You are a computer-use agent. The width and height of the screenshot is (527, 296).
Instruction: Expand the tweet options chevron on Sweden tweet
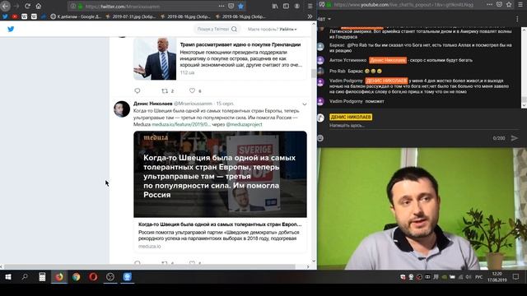click(305, 104)
